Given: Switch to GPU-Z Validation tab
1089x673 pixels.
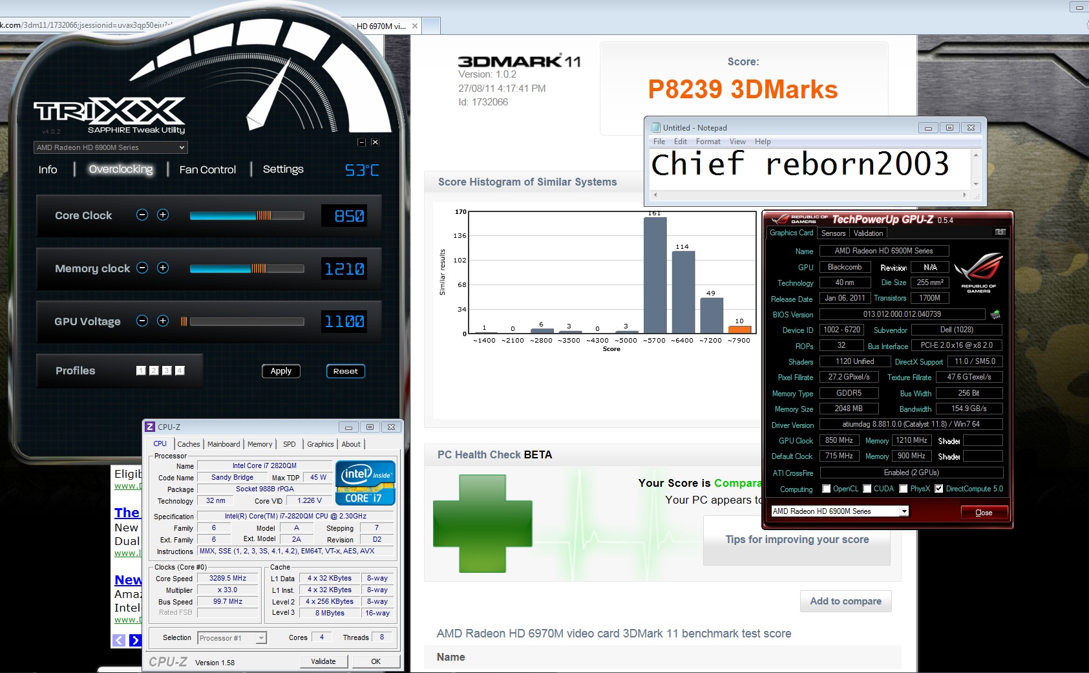Looking at the screenshot, I should (x=868, y=233).
